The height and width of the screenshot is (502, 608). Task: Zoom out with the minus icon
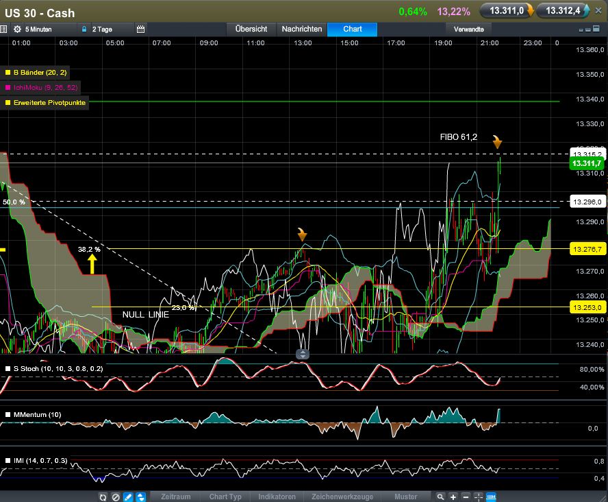[466, 497]
